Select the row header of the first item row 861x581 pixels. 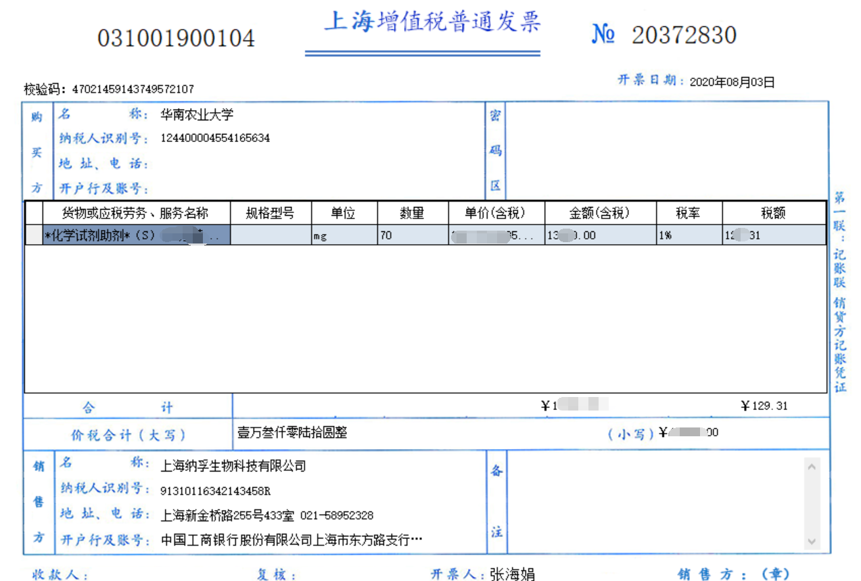[x=34, y=235]
